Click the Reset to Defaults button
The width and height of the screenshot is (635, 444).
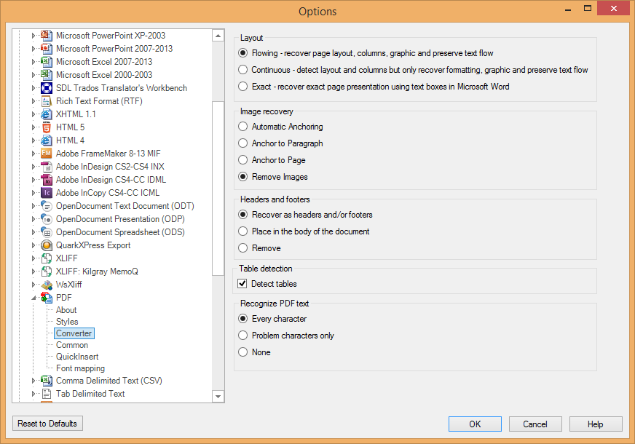click(x=47, y=424)
